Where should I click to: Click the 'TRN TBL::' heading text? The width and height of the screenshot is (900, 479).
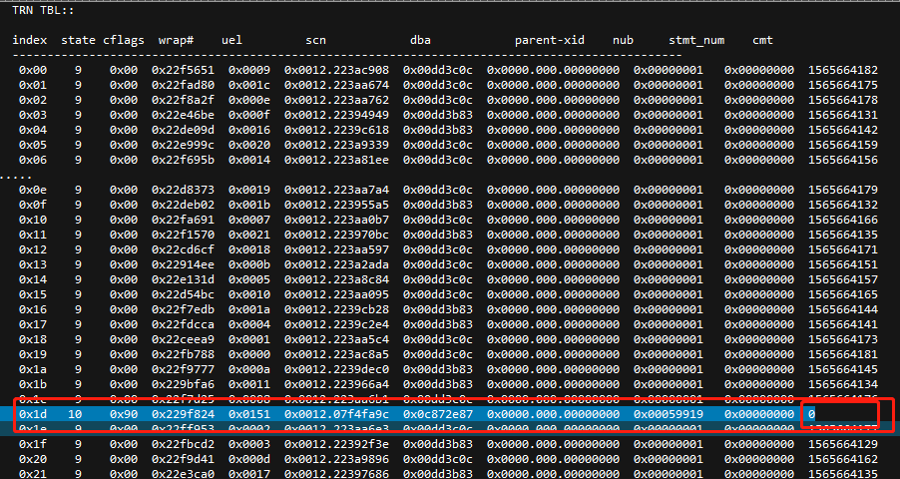tap(43, 10)
